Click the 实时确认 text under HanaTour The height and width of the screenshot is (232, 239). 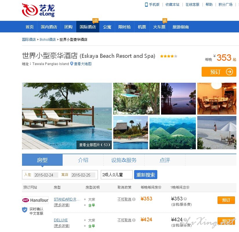click(36, 209)
